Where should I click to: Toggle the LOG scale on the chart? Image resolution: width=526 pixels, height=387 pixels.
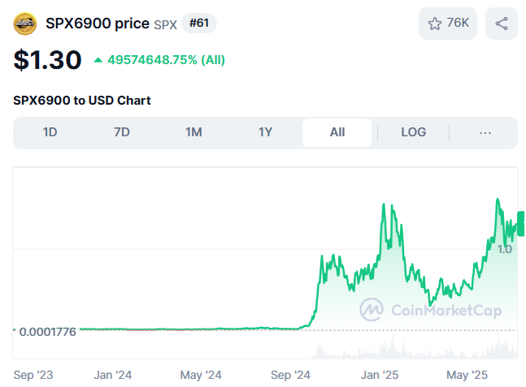[x=413, y=132]
